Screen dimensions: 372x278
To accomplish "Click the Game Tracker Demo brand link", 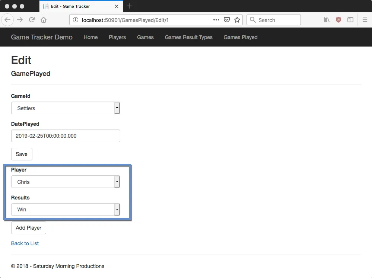I will click(42, 37).
